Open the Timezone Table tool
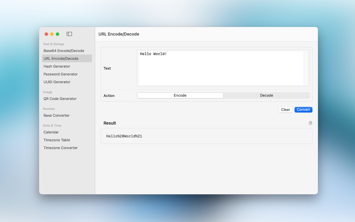 tap(56, 140)
